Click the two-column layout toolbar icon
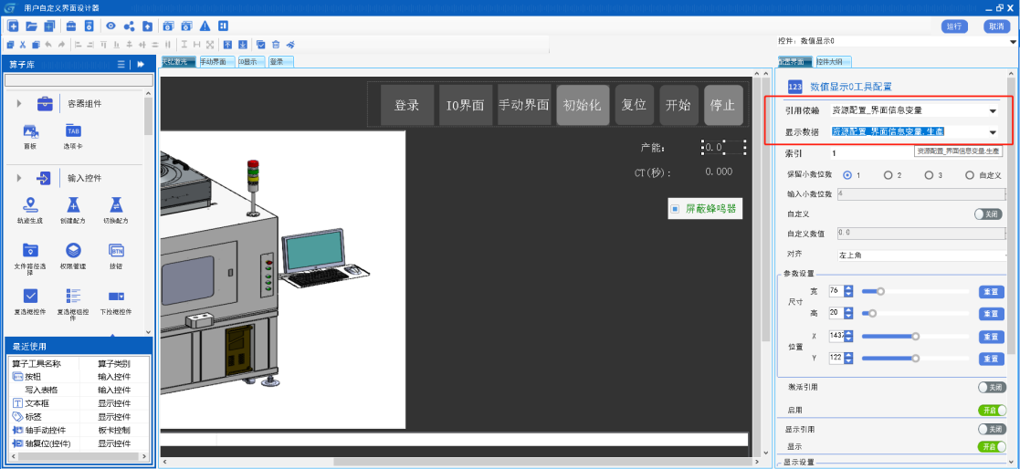Viewport: 1020px width, 469px height. coord(223,26)
